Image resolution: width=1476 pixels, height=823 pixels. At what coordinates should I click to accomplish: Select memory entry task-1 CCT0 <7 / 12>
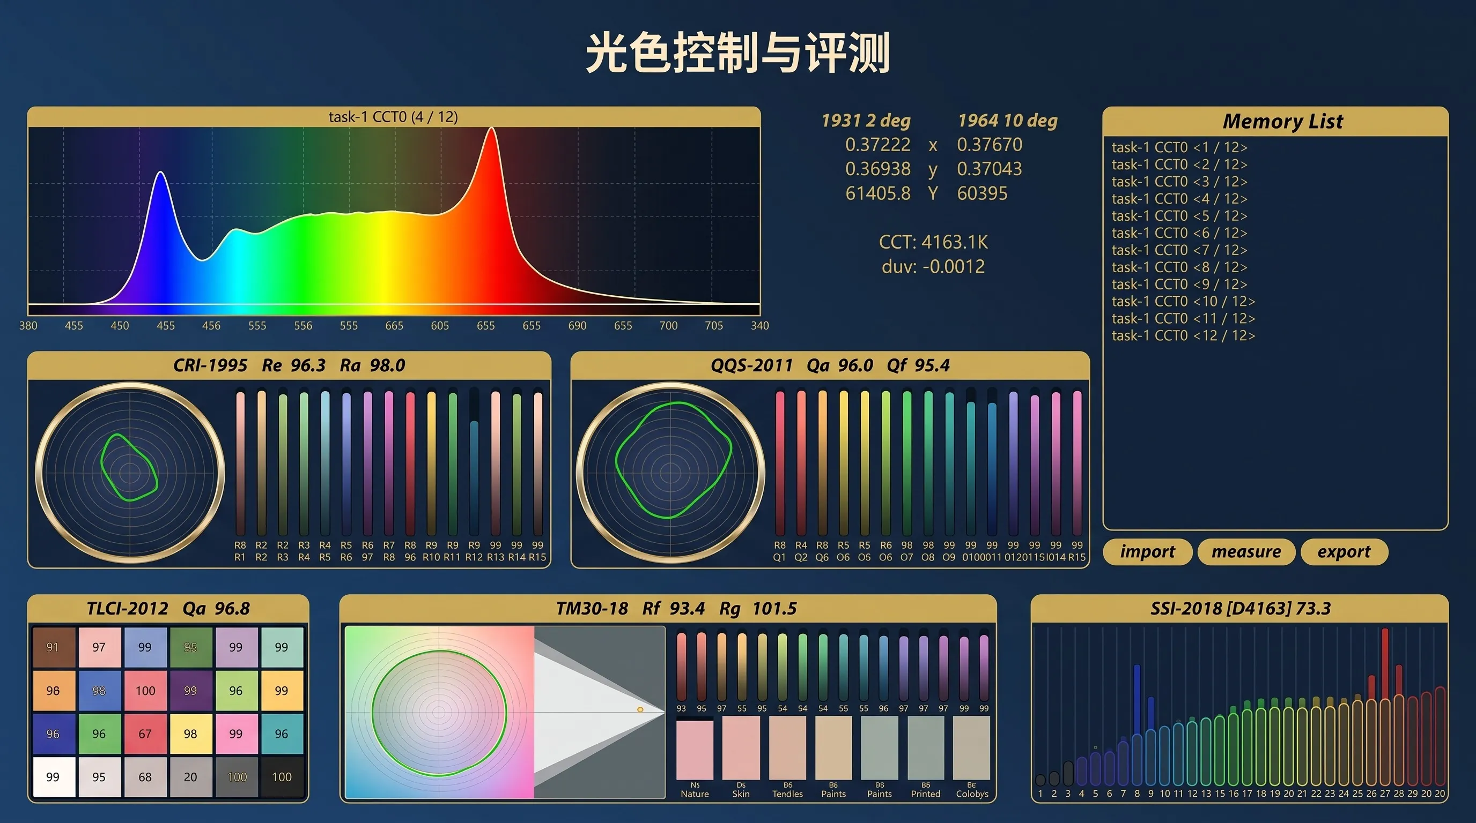point(1179,251)
